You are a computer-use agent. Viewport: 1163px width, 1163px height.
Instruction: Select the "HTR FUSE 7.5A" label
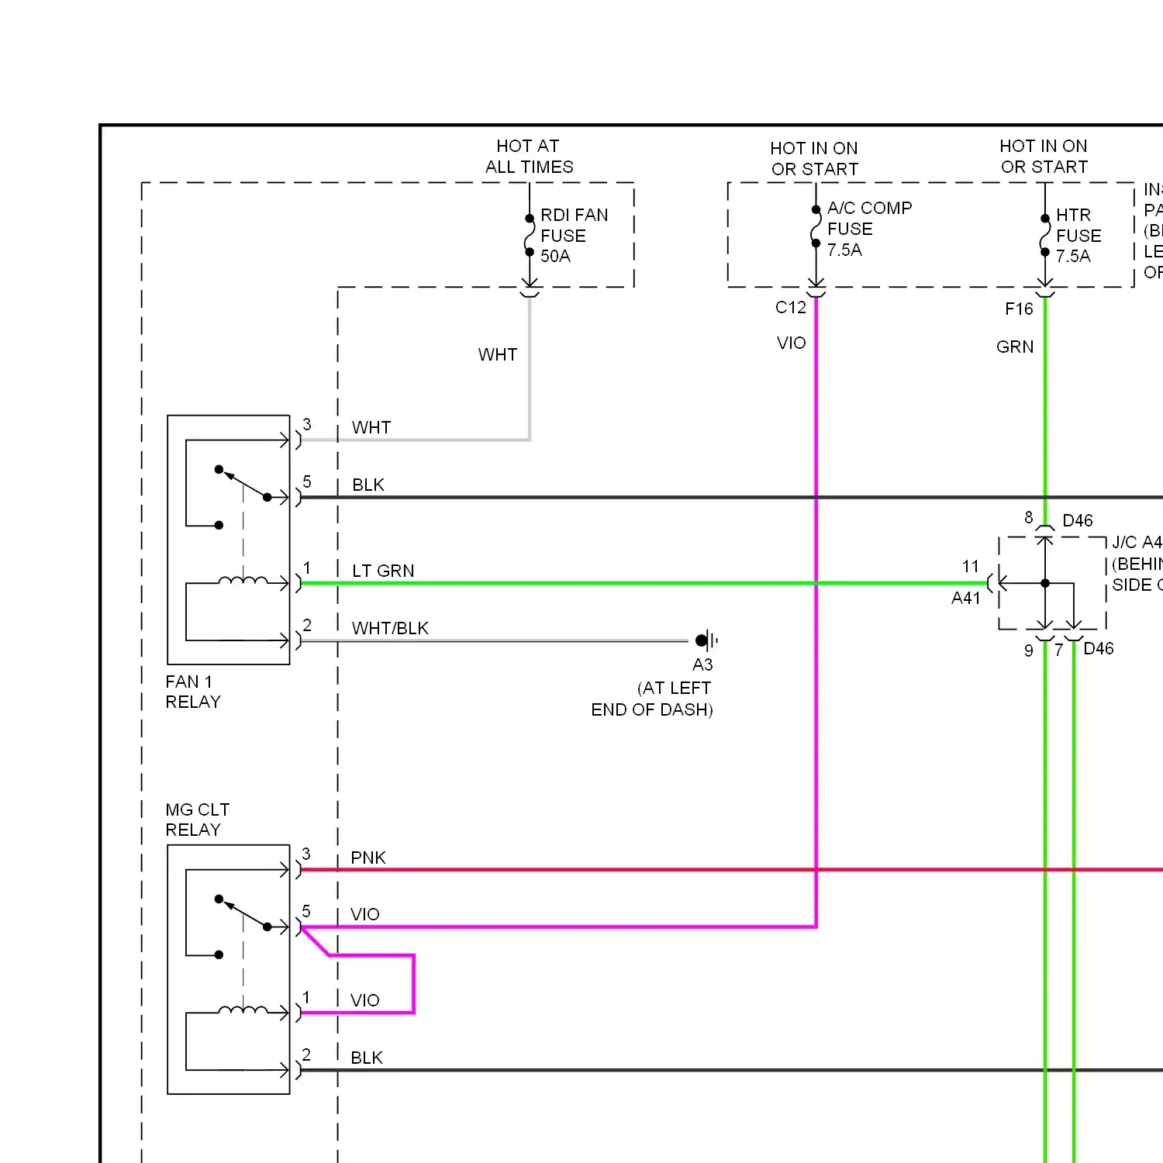(x=1078, y=236)
